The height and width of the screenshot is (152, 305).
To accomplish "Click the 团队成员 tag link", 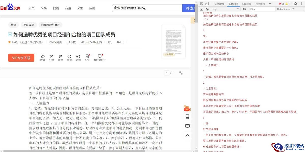I will 29,25.
